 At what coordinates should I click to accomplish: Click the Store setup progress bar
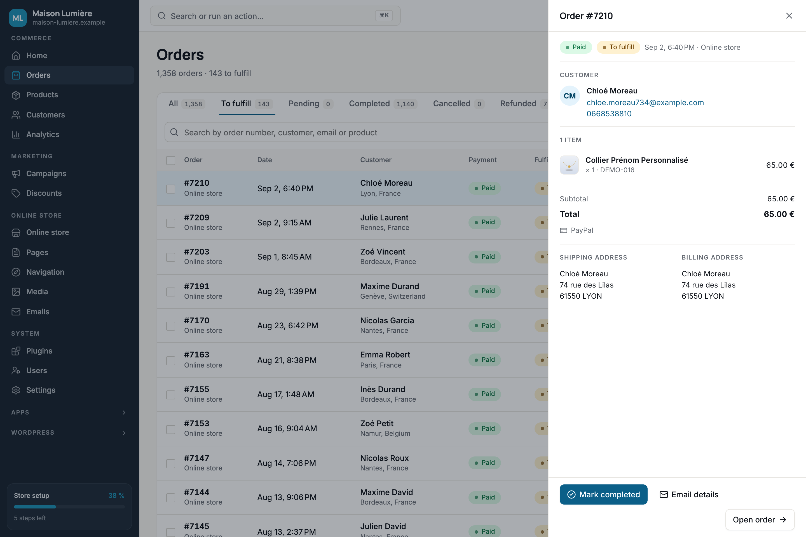pyautogui.click(x=69, y=507)
